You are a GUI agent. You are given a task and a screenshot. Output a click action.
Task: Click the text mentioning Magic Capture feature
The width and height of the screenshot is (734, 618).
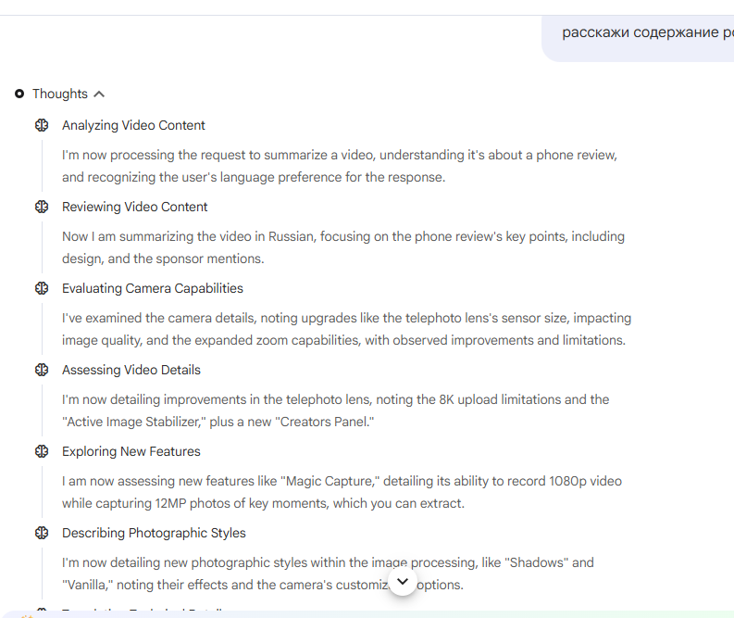342,492
